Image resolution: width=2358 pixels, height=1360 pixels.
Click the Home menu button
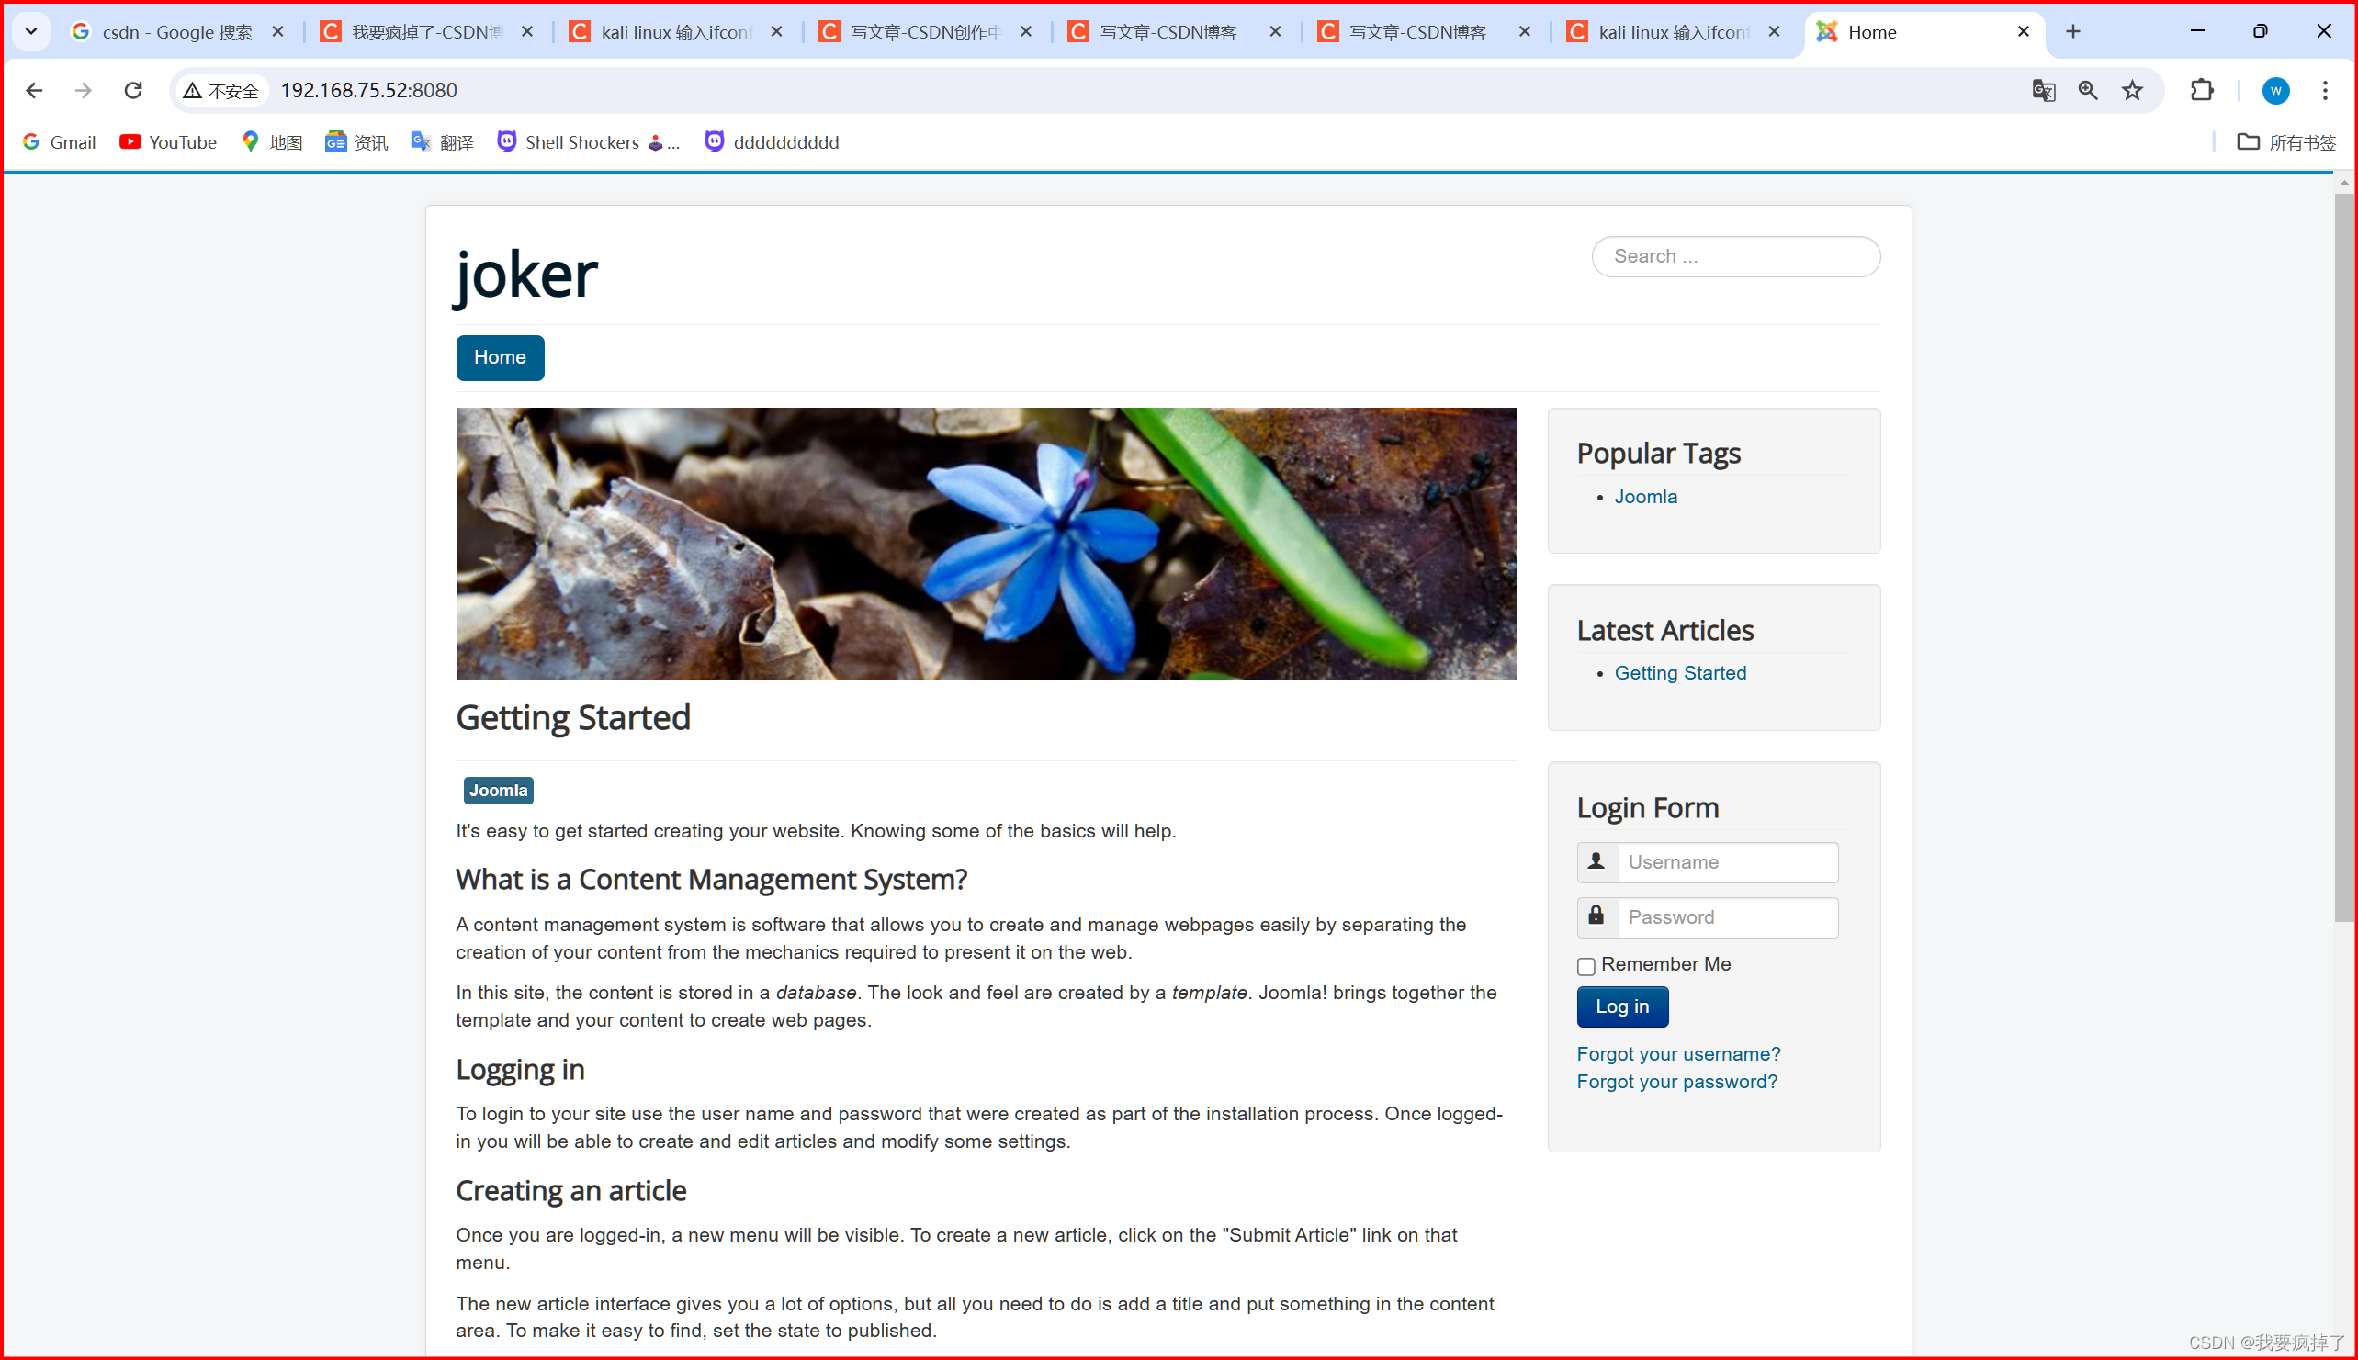(x=501, y=356)
